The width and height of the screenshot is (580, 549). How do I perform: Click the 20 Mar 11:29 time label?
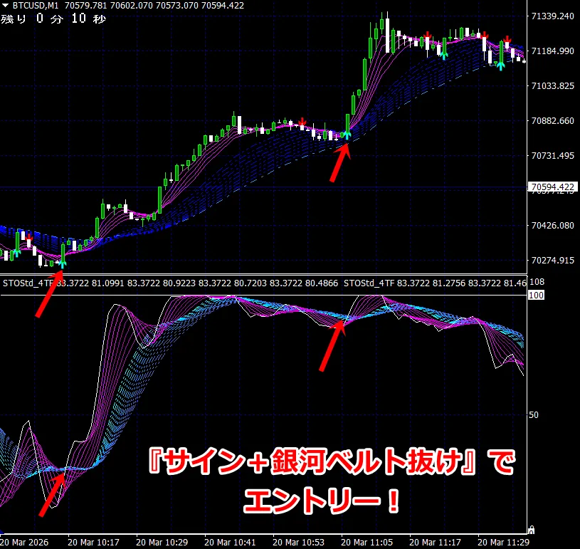point(503,543)
